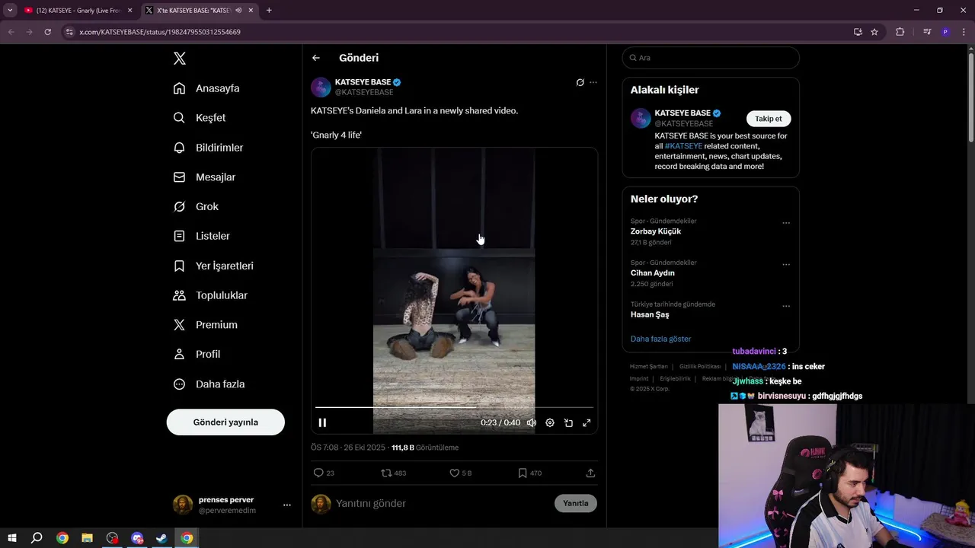
Task: Go back with post arrow
Action: point(316,58)
